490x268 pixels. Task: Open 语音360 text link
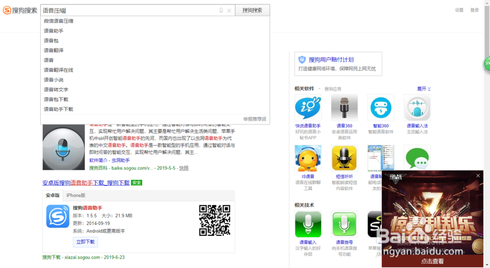(x=344, y=126)
